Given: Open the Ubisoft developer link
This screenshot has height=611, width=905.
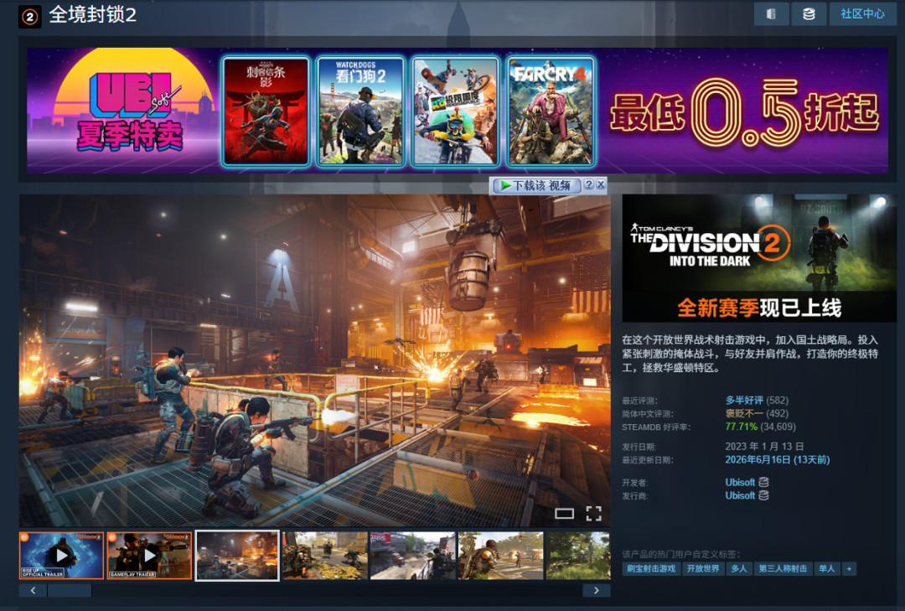Looking at the screenshot, I should click(x=740, y=482).
